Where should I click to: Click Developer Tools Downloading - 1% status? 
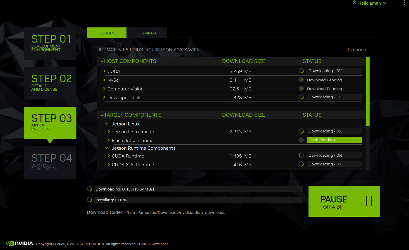(x=335, y=97)
